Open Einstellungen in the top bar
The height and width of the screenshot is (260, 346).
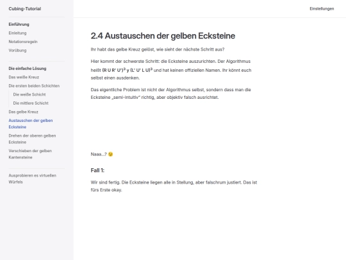click(x=322, y=9)
